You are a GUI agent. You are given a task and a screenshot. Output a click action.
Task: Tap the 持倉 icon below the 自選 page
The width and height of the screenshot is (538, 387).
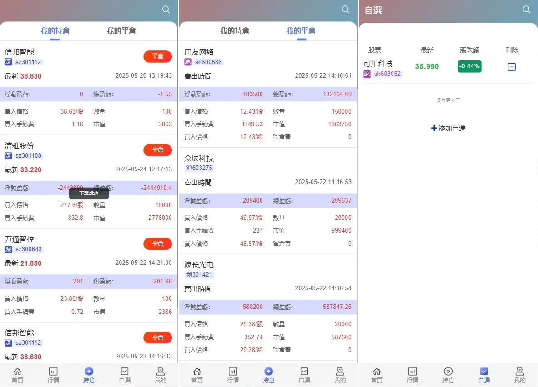click(448, 375)
